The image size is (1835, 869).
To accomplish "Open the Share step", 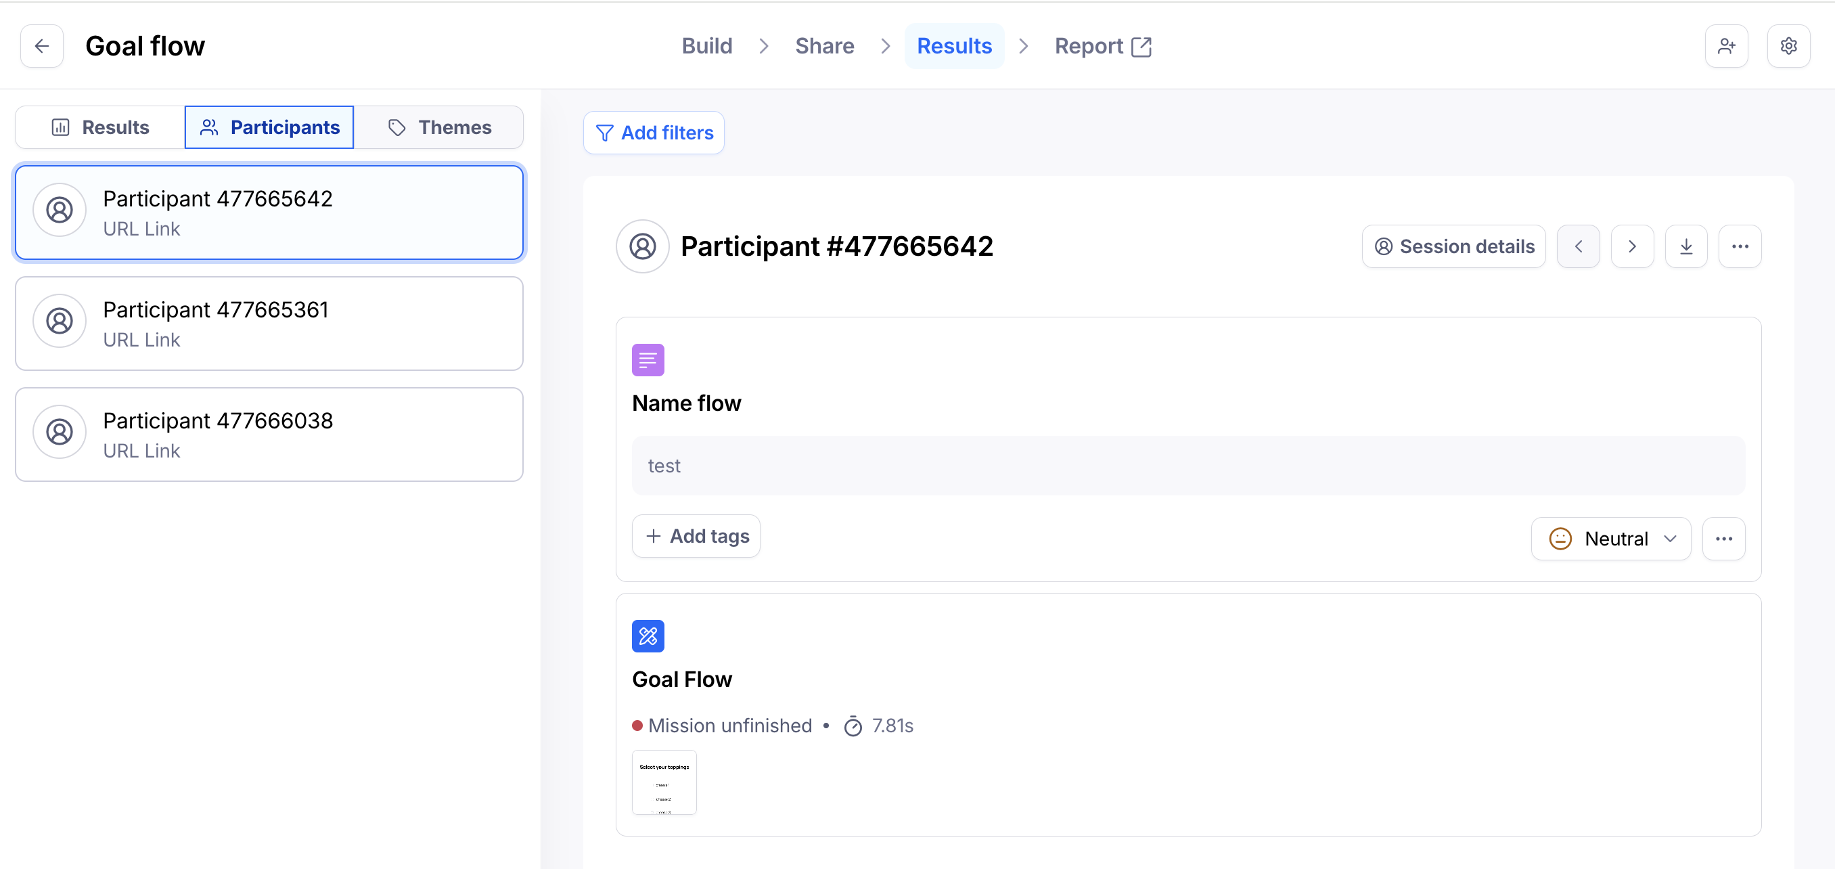I will click(x=824, y=46).
